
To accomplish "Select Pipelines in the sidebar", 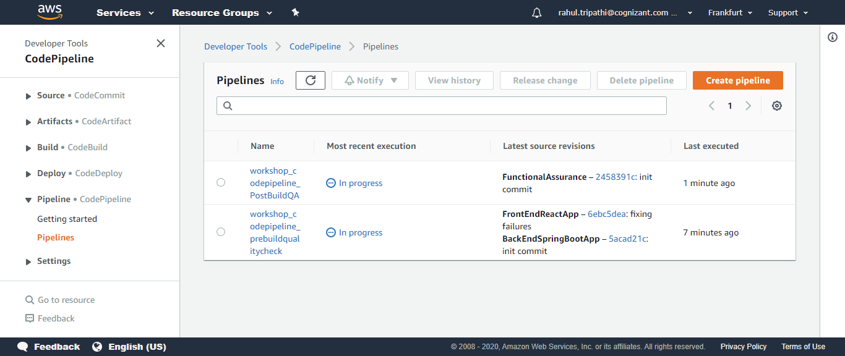I will coord(56,237).
